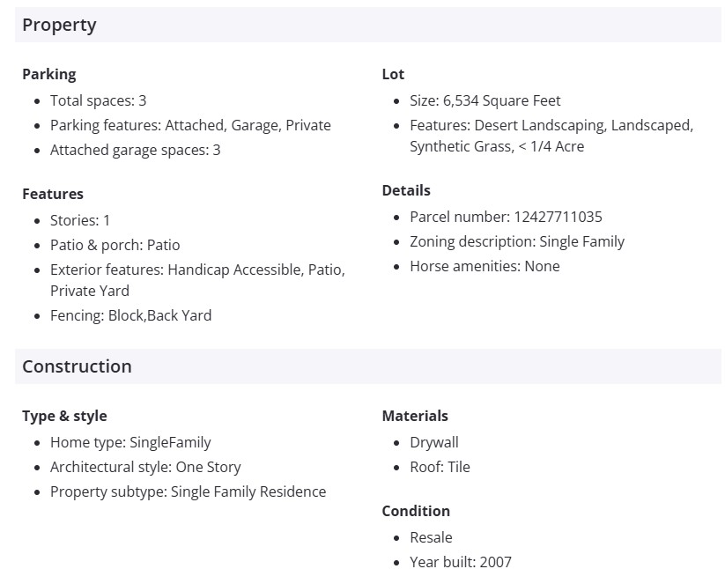Click the Lot subheading
Screen dimensions: 725x569
(x=393, y=74)
